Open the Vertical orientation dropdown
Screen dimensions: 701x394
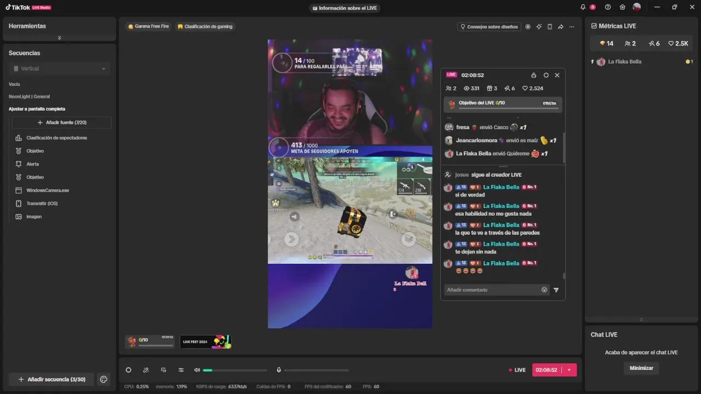tap(59, 69)
